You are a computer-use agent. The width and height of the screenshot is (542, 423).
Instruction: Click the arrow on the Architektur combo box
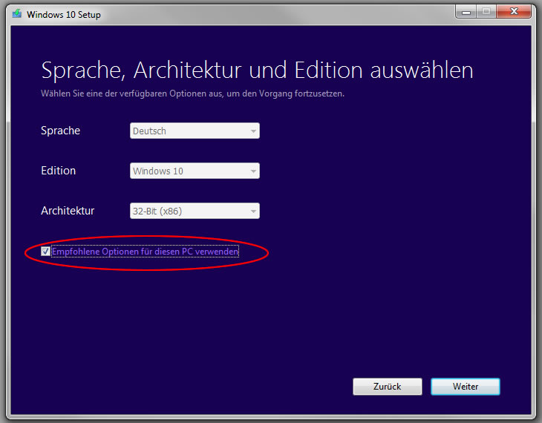pos(253,211)
